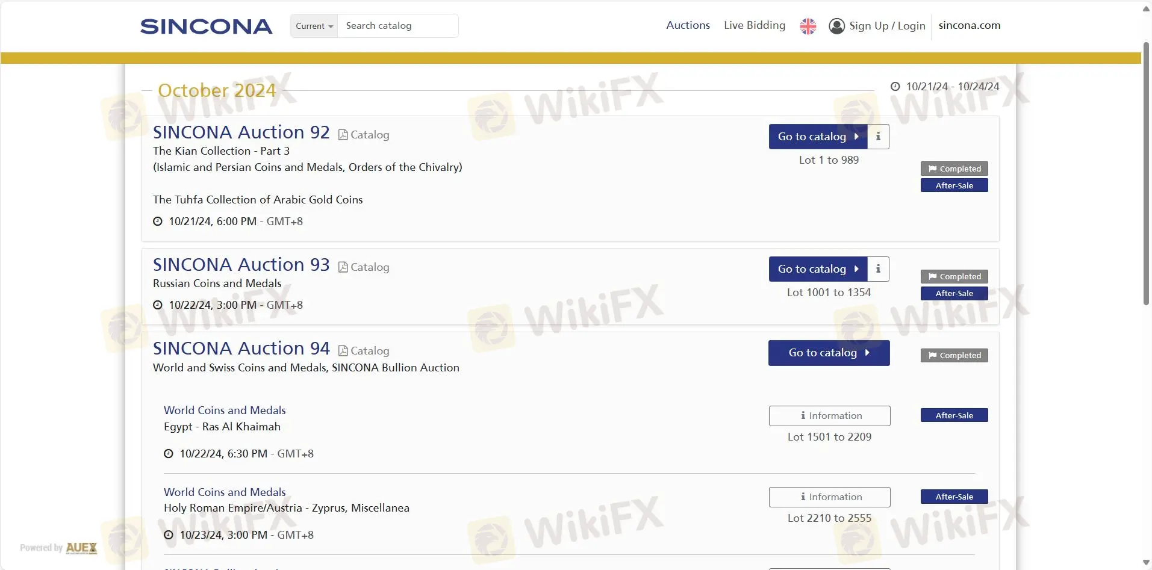
Task: Click the SINCONA logo
Action: click(x=206, y=26)
